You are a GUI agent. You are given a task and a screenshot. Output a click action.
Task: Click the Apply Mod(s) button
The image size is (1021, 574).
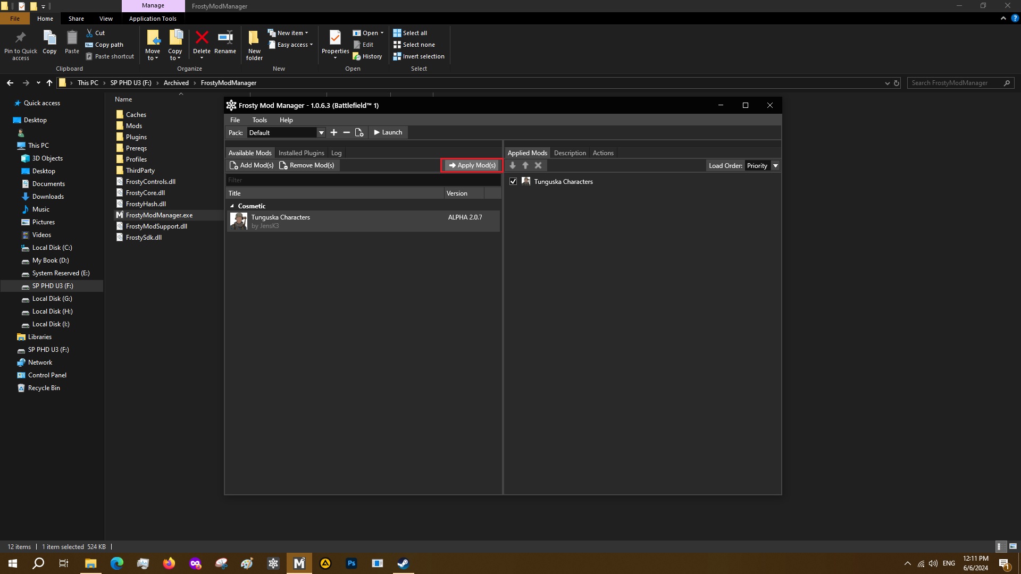tap(472, 165)
